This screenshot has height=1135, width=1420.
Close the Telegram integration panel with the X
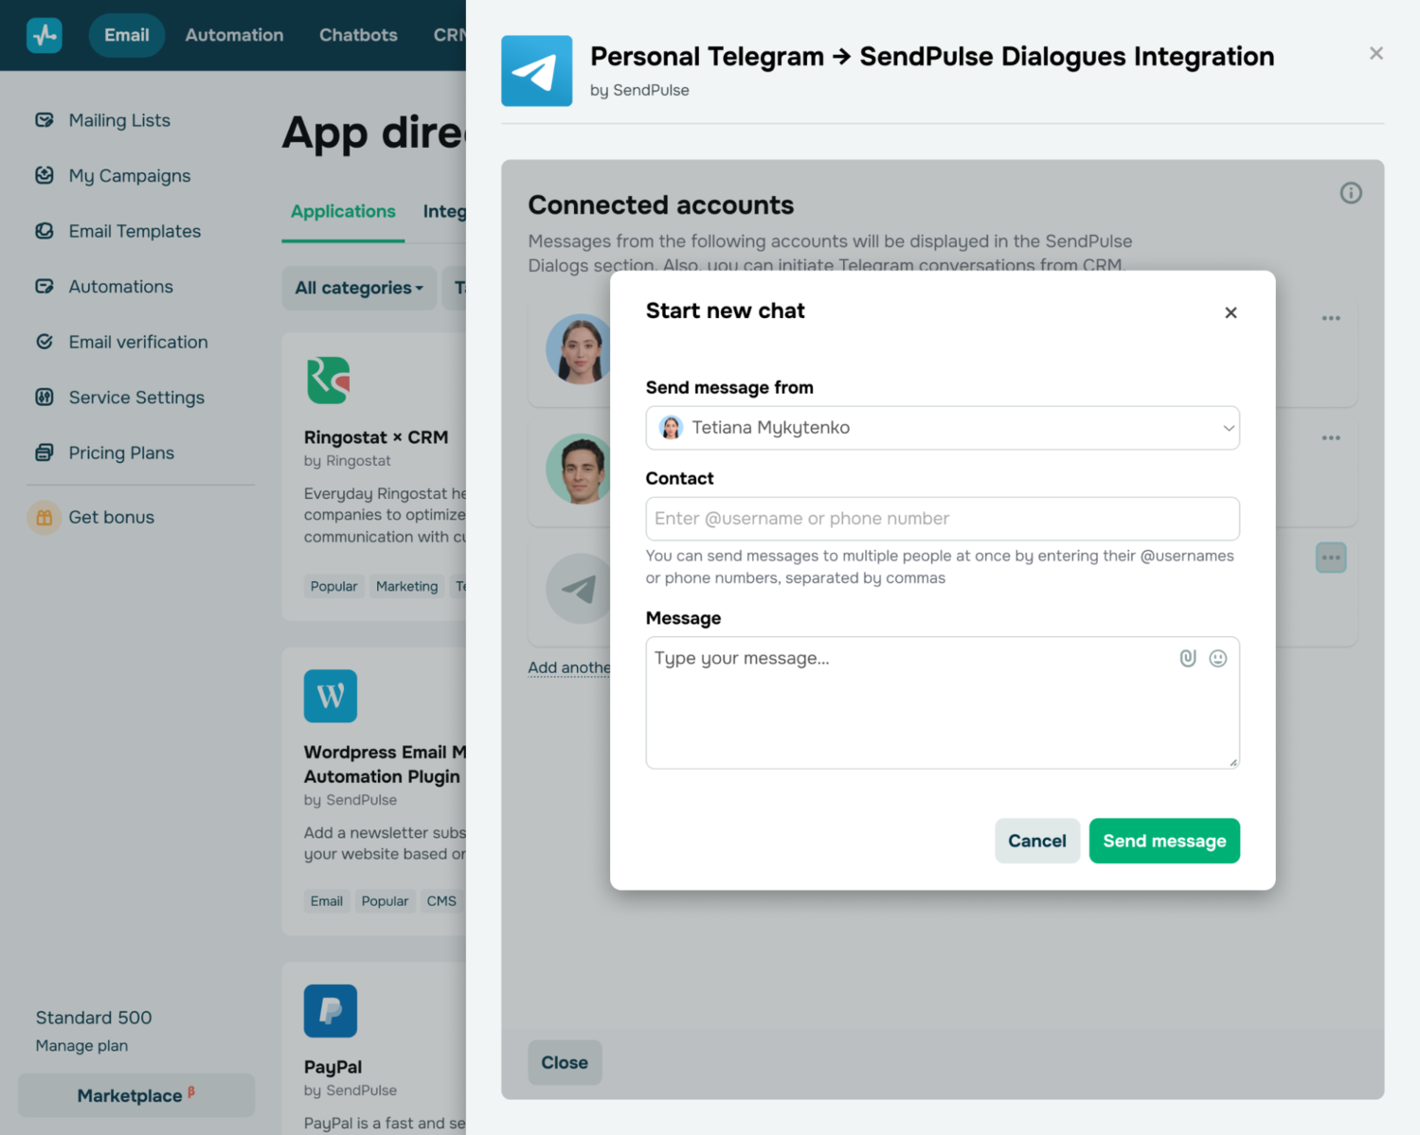[x=1376, y=53]
